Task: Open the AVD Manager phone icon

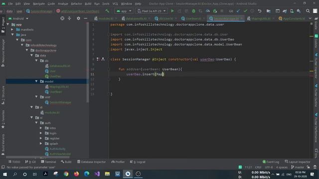Action: pos(292,11)
